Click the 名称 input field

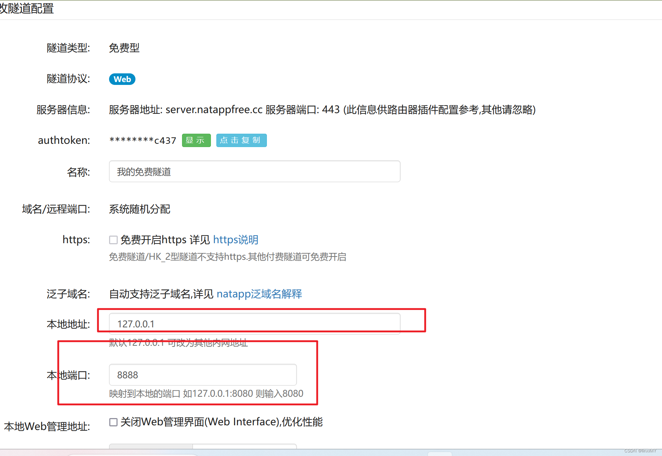[254, 171]
